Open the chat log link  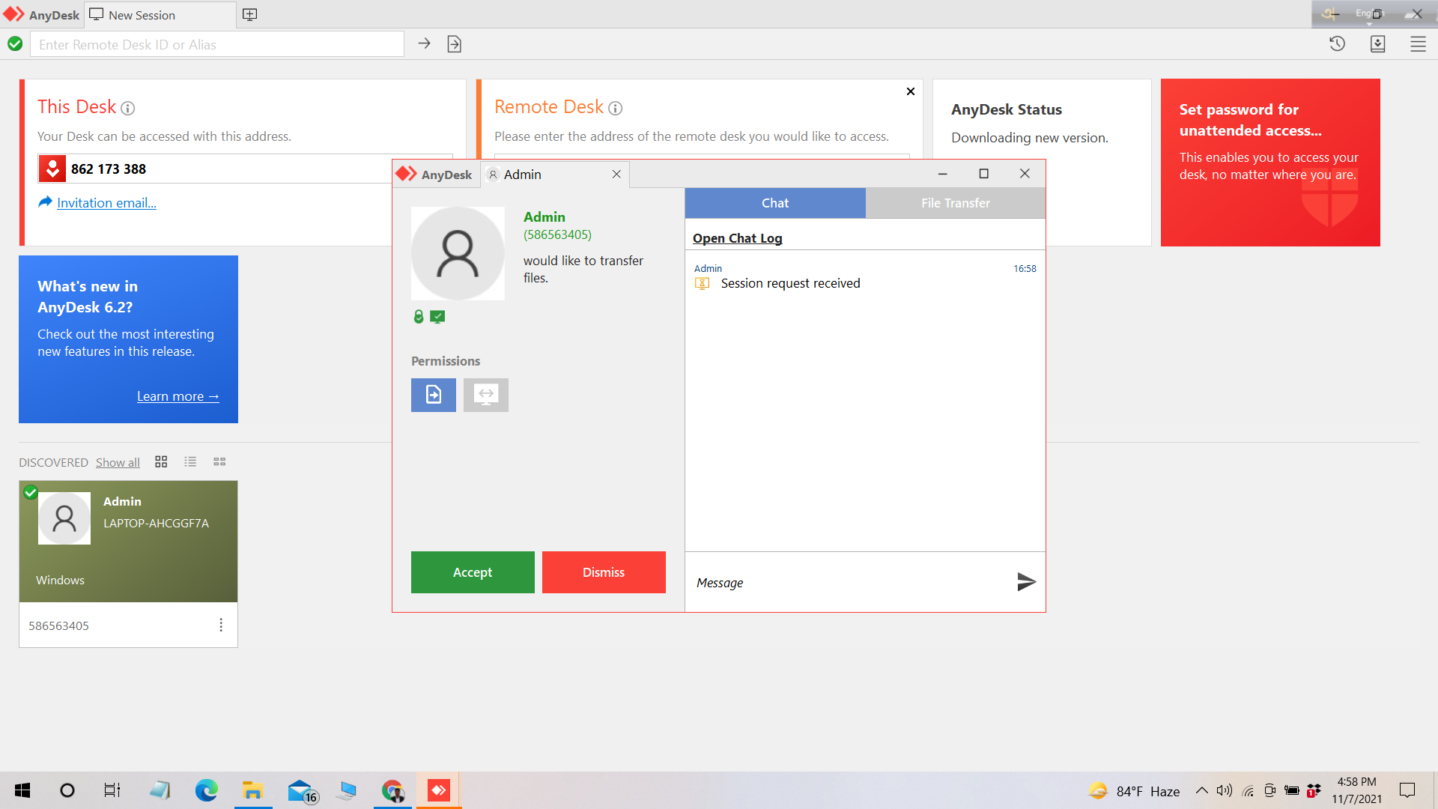click(x=737, y=238)
